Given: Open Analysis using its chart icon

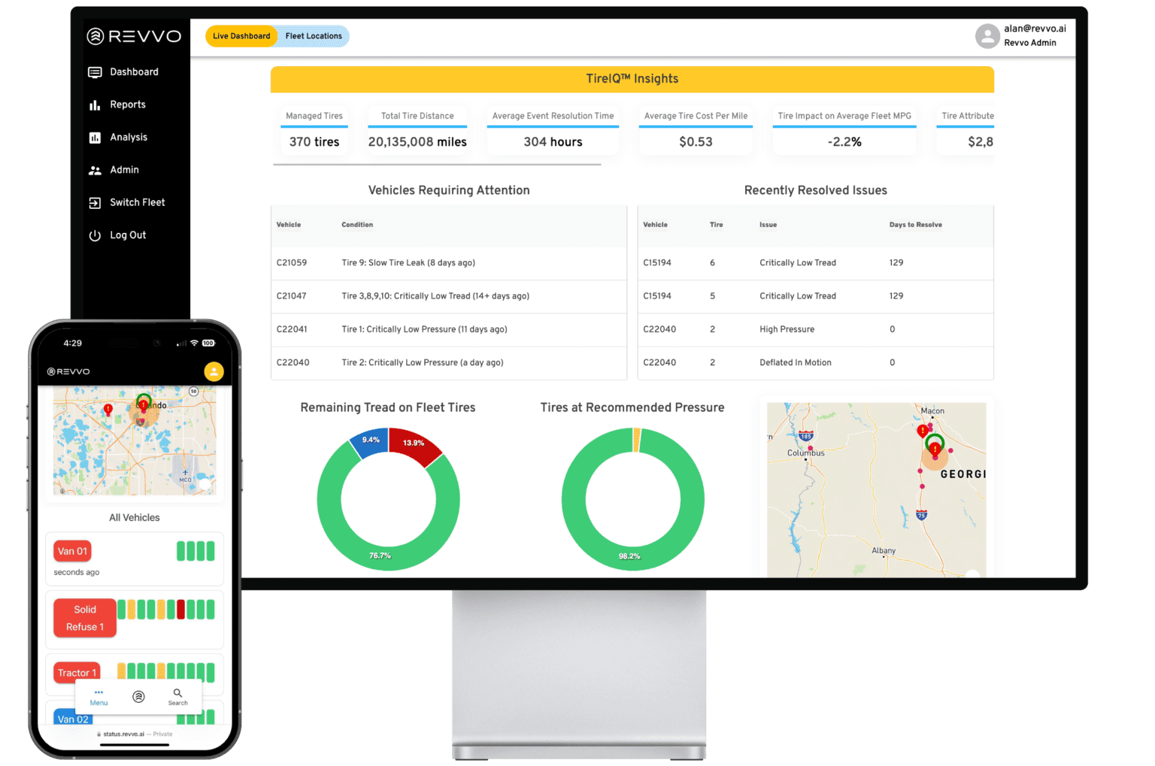Looking at the screenshot, I should point(95,137).
